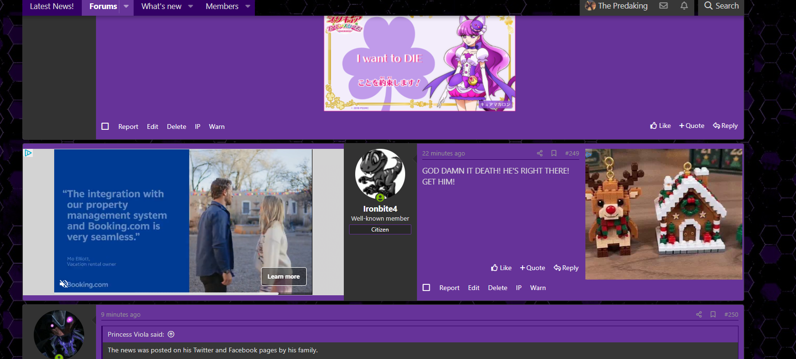The height and width of the screenshot is (359, 796).
Task: Expand the Forums dropdown arrow
Action: click(126, 6)
